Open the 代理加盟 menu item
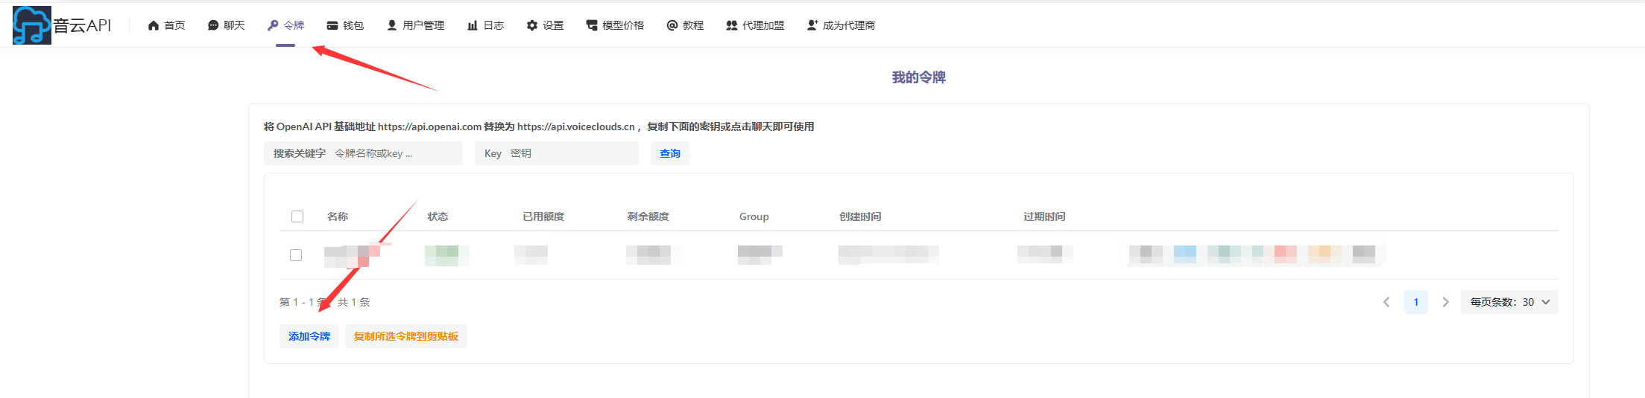Screen dimensions: 1645x398 [755, 25]
